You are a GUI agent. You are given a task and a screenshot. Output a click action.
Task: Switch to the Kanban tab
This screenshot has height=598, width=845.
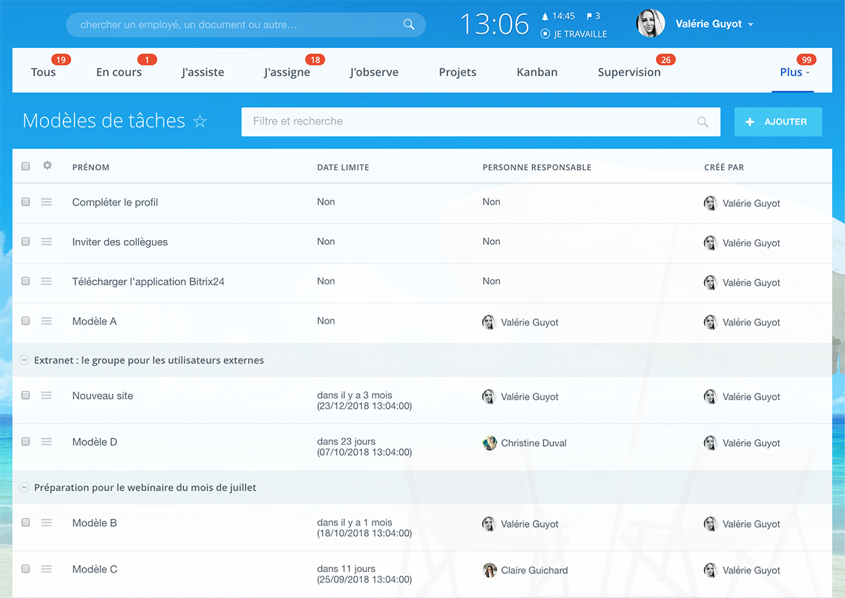pos(537,72)
